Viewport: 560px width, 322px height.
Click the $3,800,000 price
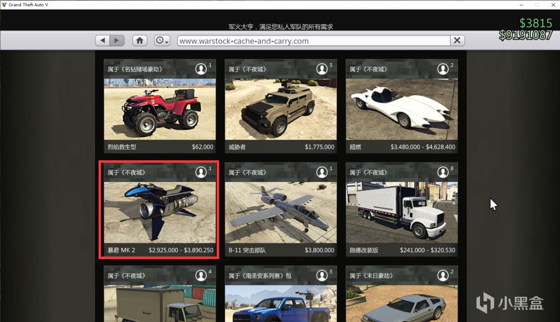(x=320, y=250)
